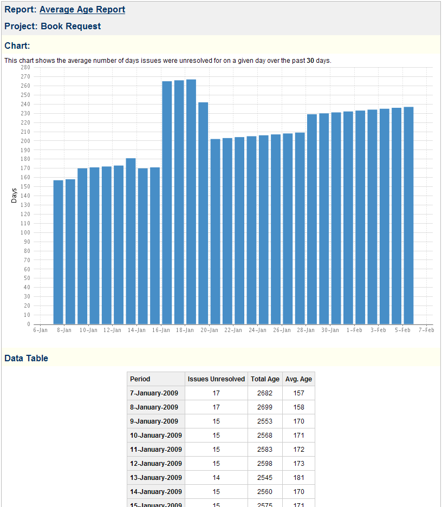
Task: Click the Avg. Age column header
Action: coord(298,379)
